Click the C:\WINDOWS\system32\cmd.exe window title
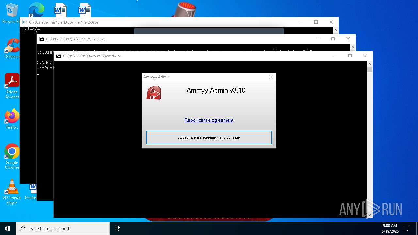The image size is (418, 235). tap(92, 56)
